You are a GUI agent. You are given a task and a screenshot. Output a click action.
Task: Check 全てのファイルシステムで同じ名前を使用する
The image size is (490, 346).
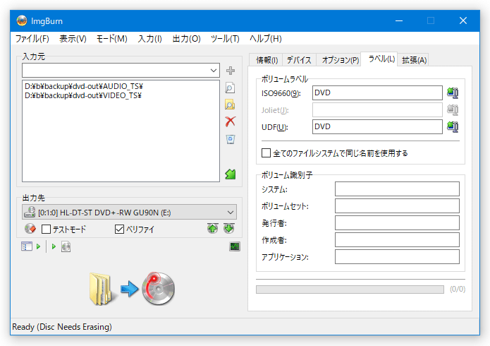click(x=266, y=153)
